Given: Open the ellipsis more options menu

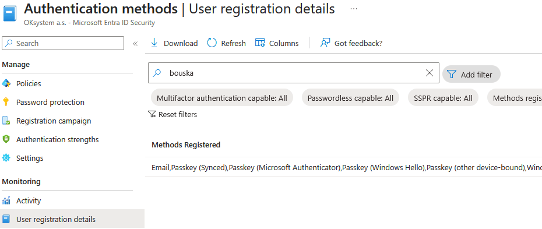Looking at the screenshot, I should pos(353,9).
